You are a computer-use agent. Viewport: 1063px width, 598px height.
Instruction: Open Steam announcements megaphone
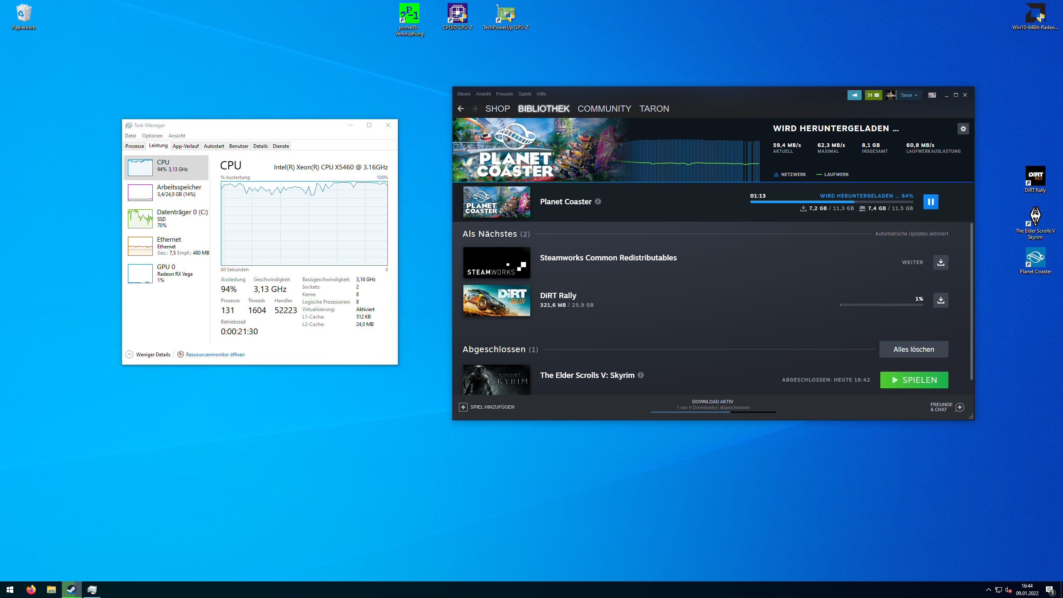(855, 95)
